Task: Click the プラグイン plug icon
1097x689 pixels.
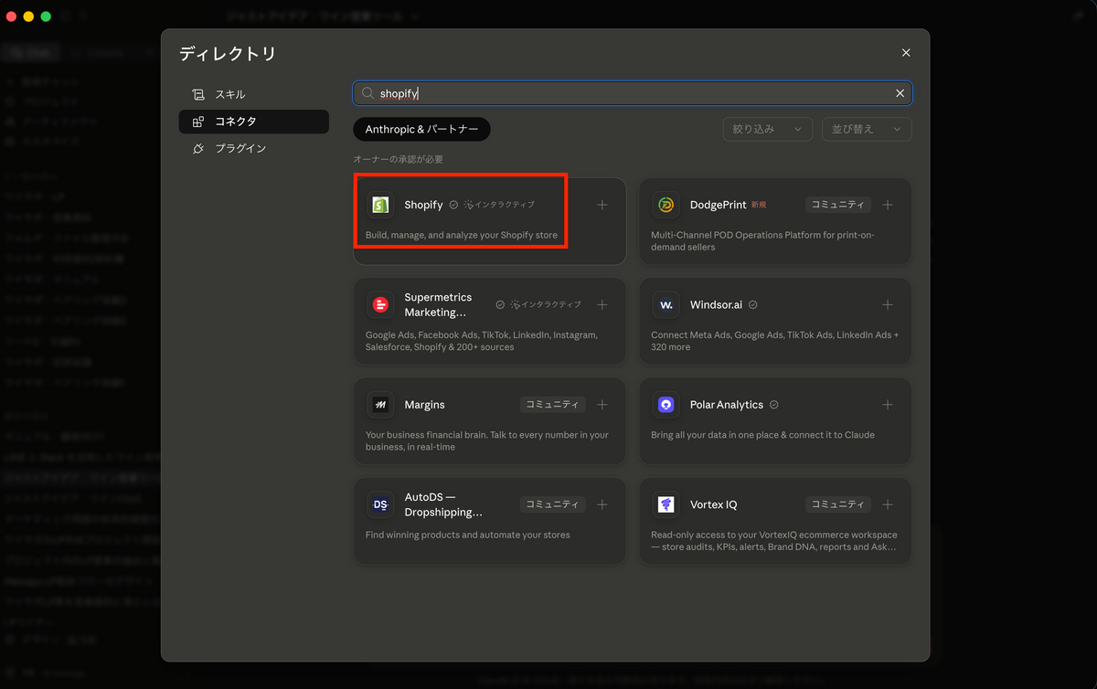Action: click(198, 148)
